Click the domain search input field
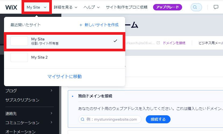Image resolution: width=223 pixels, height=134 pixels. (x=110, y=119)
